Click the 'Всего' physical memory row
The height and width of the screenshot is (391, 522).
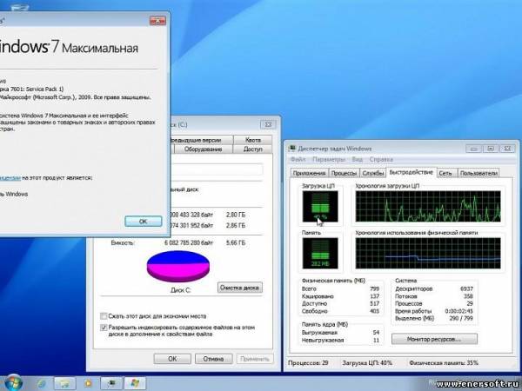click(x=340, y=289)
